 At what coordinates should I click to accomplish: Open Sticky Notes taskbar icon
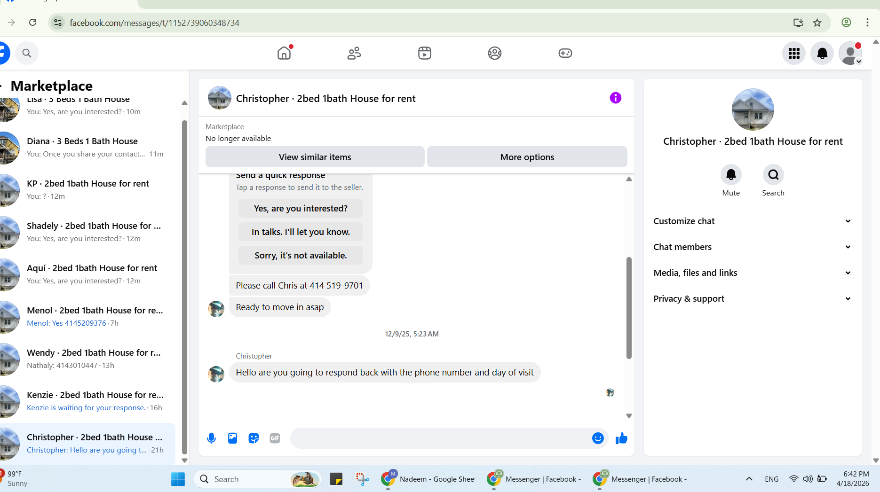pyautogui.click(x=336, y=479)
